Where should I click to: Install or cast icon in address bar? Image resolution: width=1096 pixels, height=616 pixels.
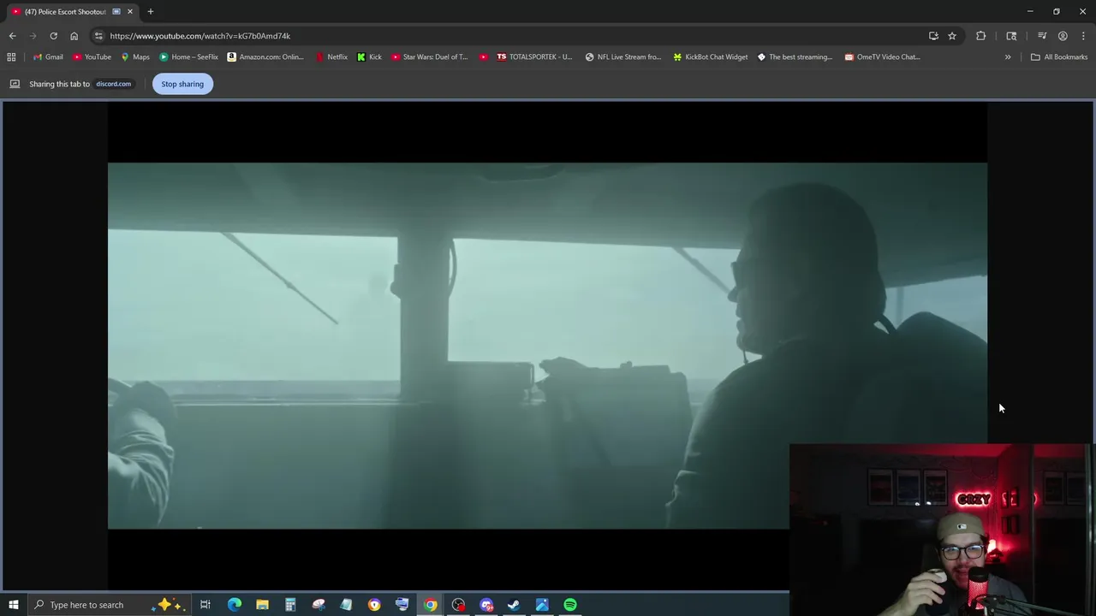pos(933,36)
